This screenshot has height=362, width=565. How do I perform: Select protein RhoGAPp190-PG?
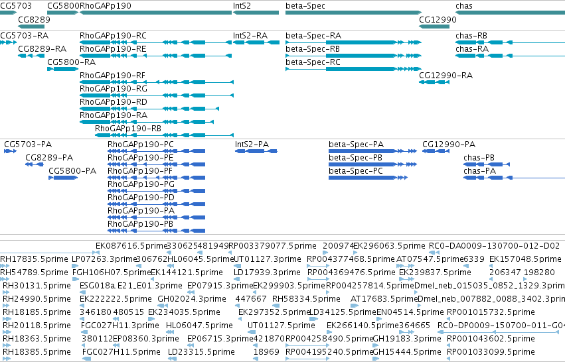point(141,184)
